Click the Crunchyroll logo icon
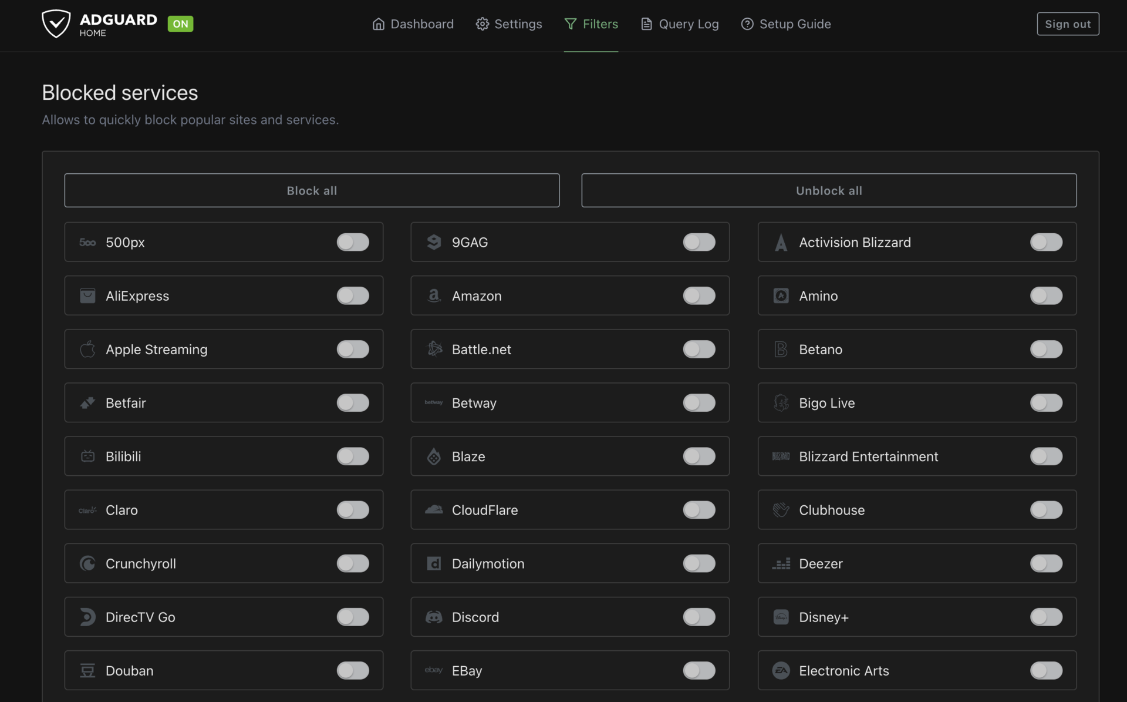This screenshot has width=1127, height=702. pos(87,563)
